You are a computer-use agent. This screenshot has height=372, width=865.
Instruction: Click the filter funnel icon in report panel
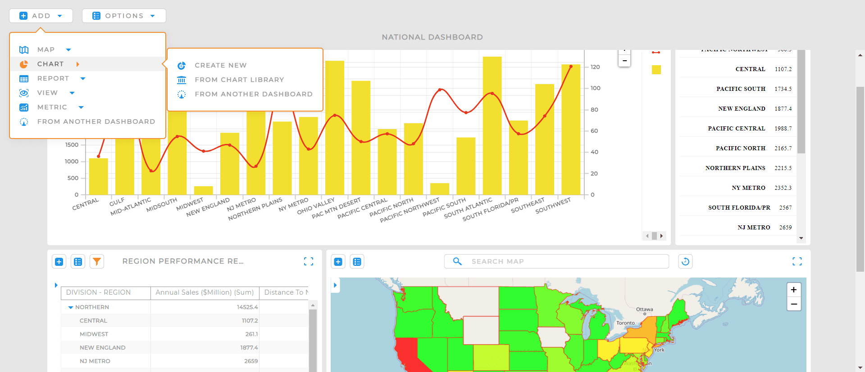[97, 261]
